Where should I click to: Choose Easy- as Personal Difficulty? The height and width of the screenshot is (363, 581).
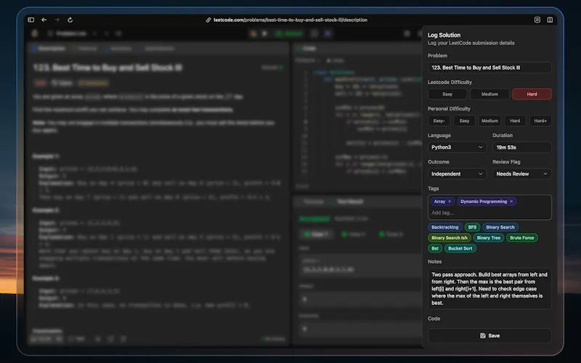coord(439,121)
